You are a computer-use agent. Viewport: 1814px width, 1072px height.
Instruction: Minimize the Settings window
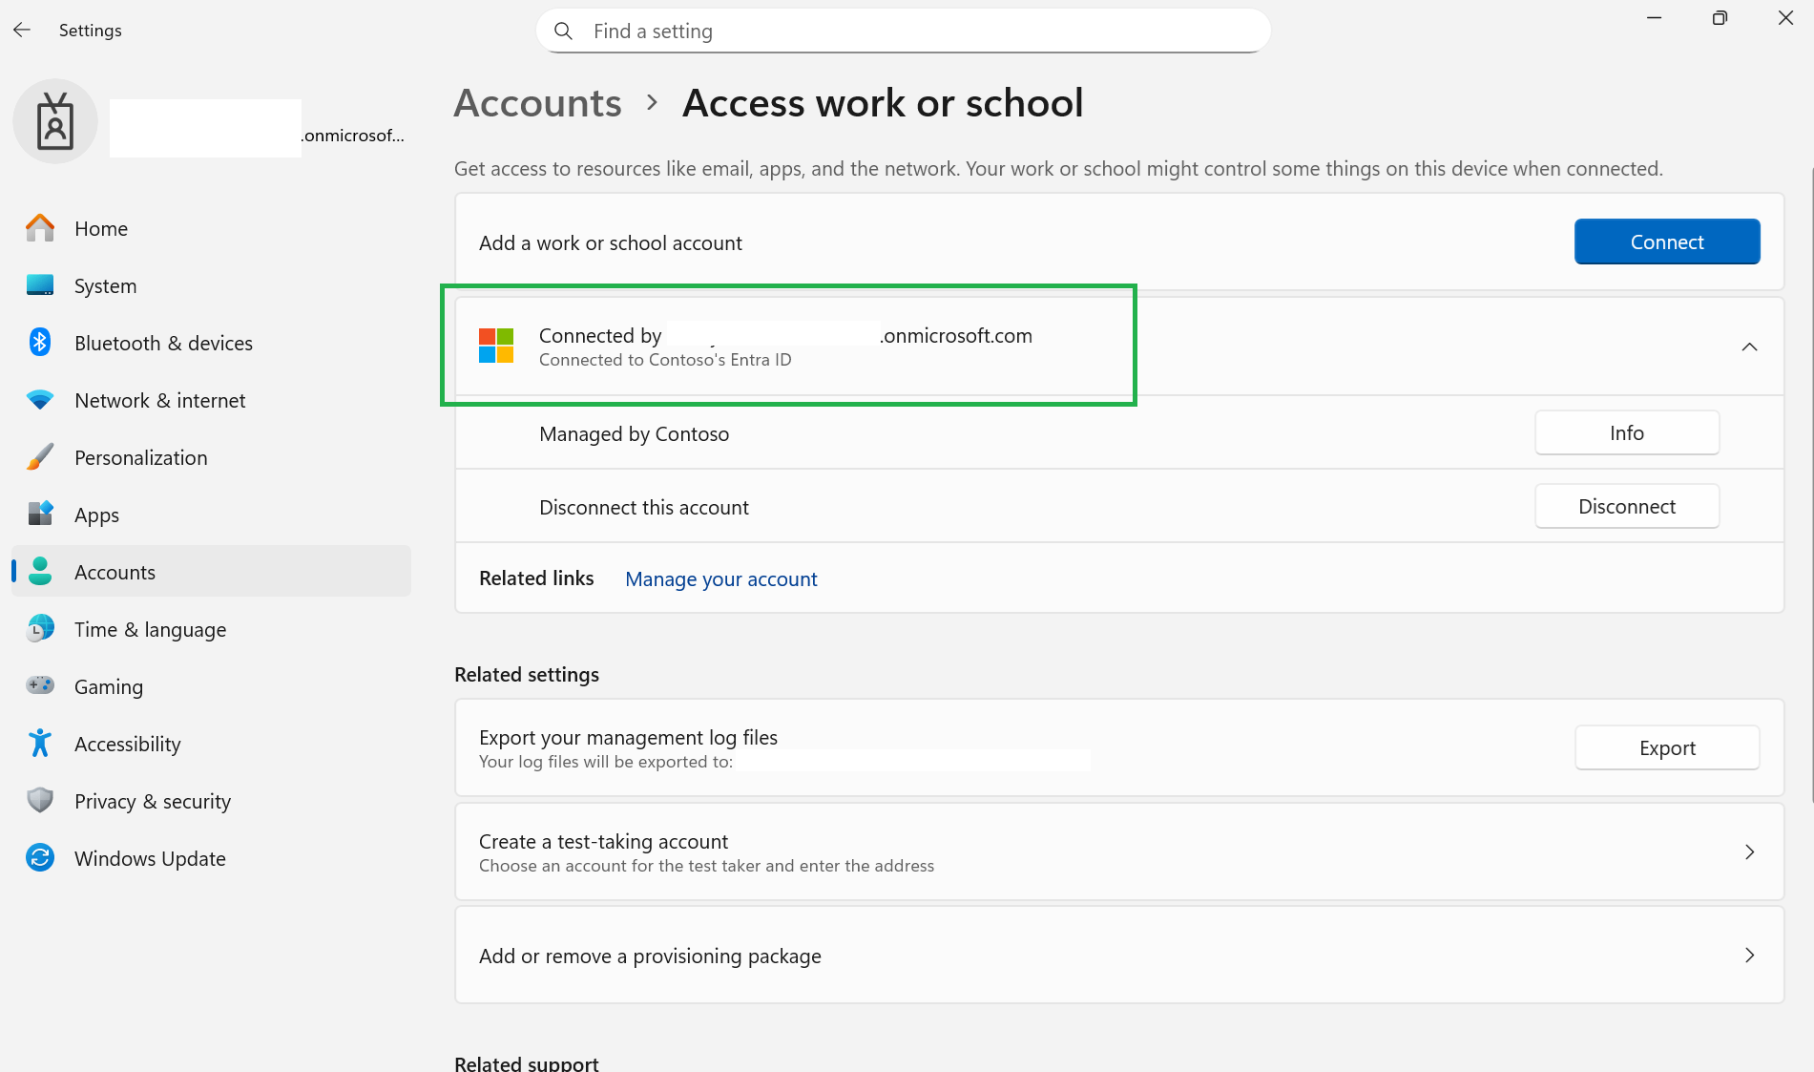click(x=1655, y=18)
